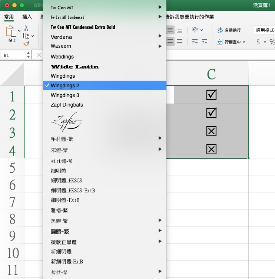Choose the 細明體_HKSCS-ExtB font
Viewport: 275px width, 279px height.
(x=105, y=191)
